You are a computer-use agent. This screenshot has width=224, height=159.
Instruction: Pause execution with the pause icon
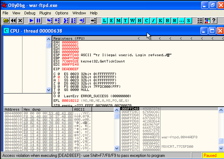coord(38,21)
